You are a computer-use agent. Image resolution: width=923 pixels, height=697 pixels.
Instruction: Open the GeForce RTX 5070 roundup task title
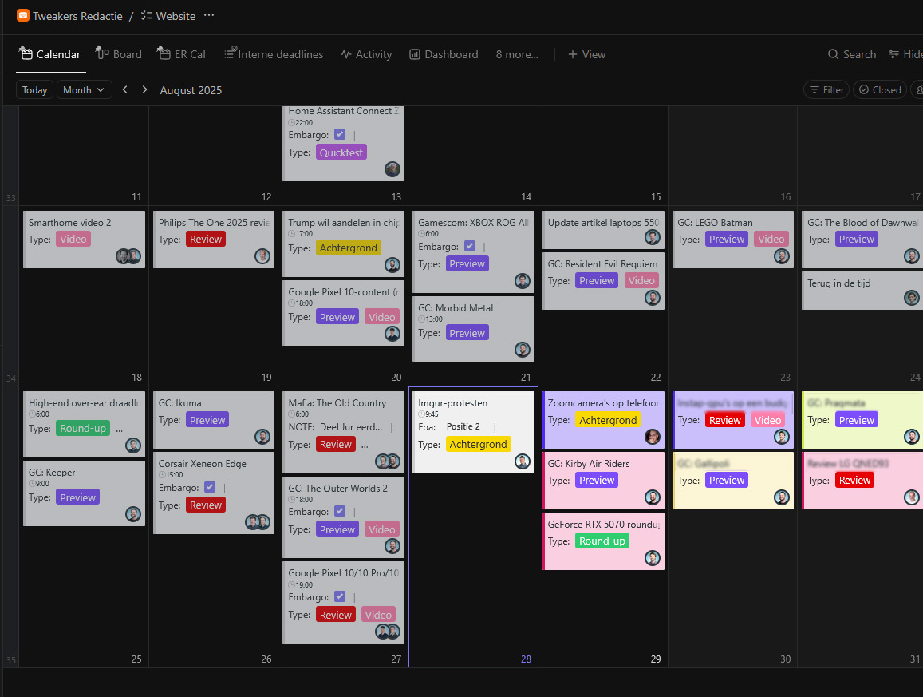tap(603, 525)
